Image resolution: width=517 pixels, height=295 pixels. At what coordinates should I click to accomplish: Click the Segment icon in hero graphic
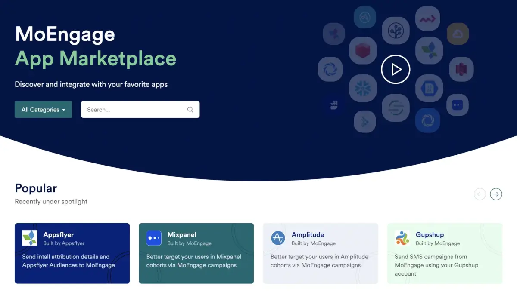[x=395, y=108]
